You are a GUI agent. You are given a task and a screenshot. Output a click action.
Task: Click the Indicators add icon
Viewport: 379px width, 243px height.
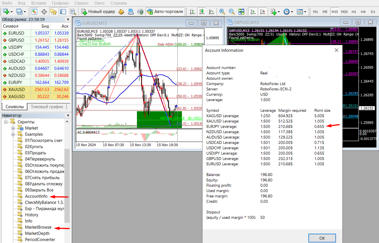point(273,11)
